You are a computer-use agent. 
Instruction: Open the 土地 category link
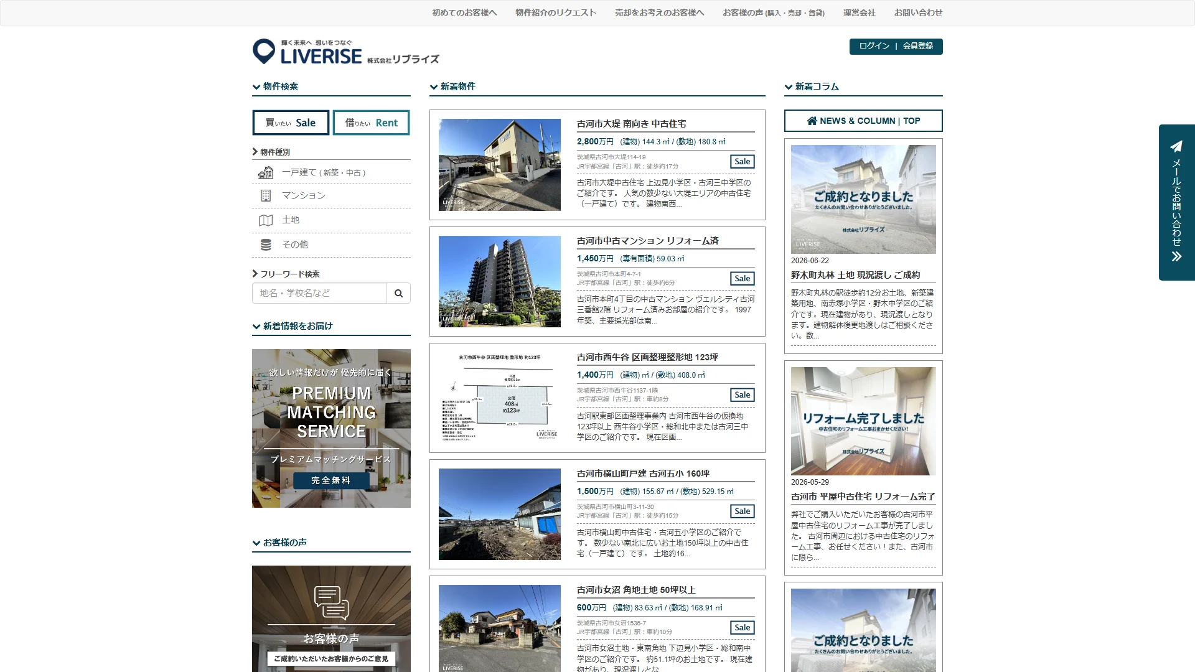pos(331,220)
